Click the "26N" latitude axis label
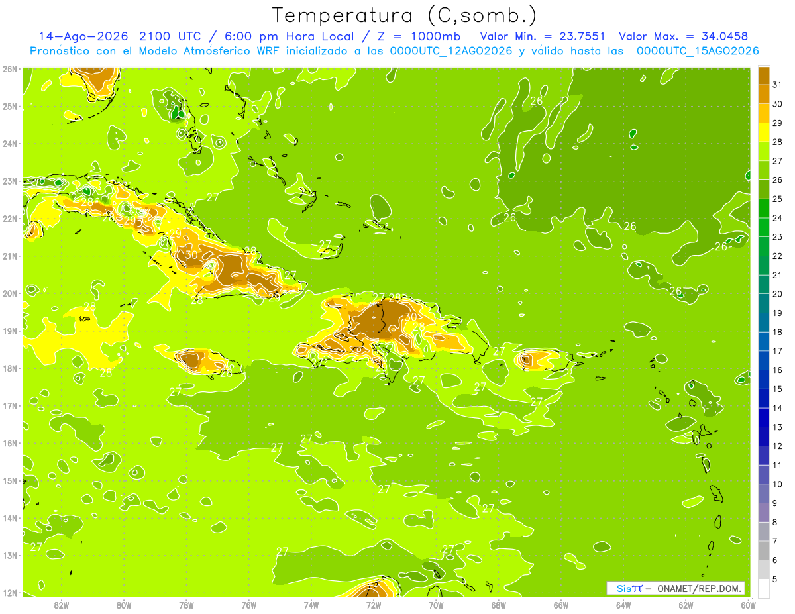This screenshot has width=795, height=614. [9, 69]
